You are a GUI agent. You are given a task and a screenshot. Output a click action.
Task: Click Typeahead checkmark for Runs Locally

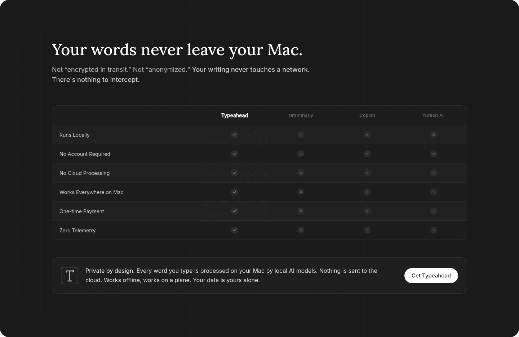[235, 135]
